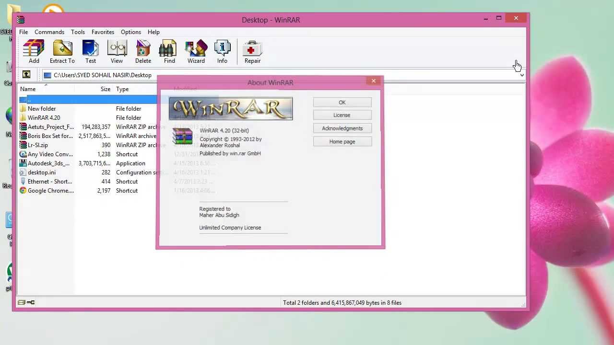Viewport: 614px width, 345px height.
Task: Select the Autodesk_3ds application icon
Action: (x=23, y=163)
